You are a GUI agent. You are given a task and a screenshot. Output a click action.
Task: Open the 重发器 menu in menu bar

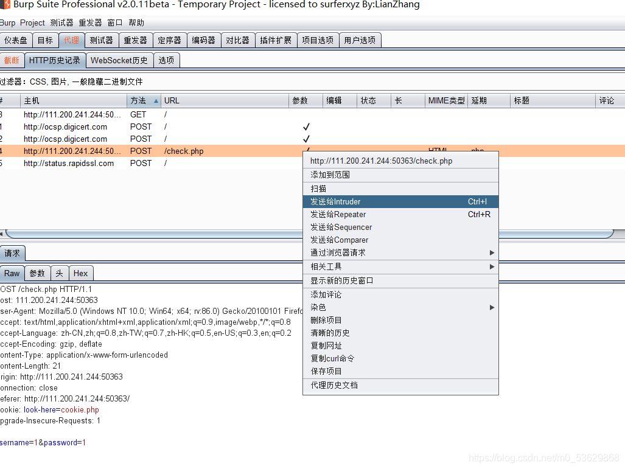[90, 23]
